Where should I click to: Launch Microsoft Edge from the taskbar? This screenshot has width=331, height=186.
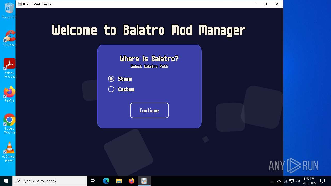point(106,181)
